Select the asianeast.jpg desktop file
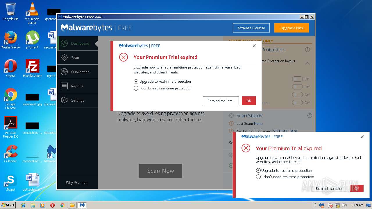 (32, 99)
